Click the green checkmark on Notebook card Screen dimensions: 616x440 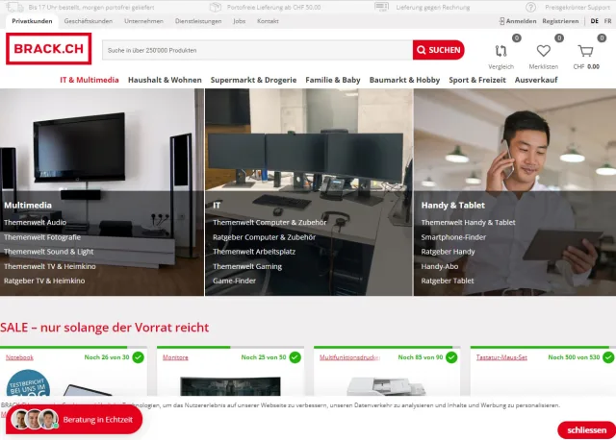pos(138,357)
